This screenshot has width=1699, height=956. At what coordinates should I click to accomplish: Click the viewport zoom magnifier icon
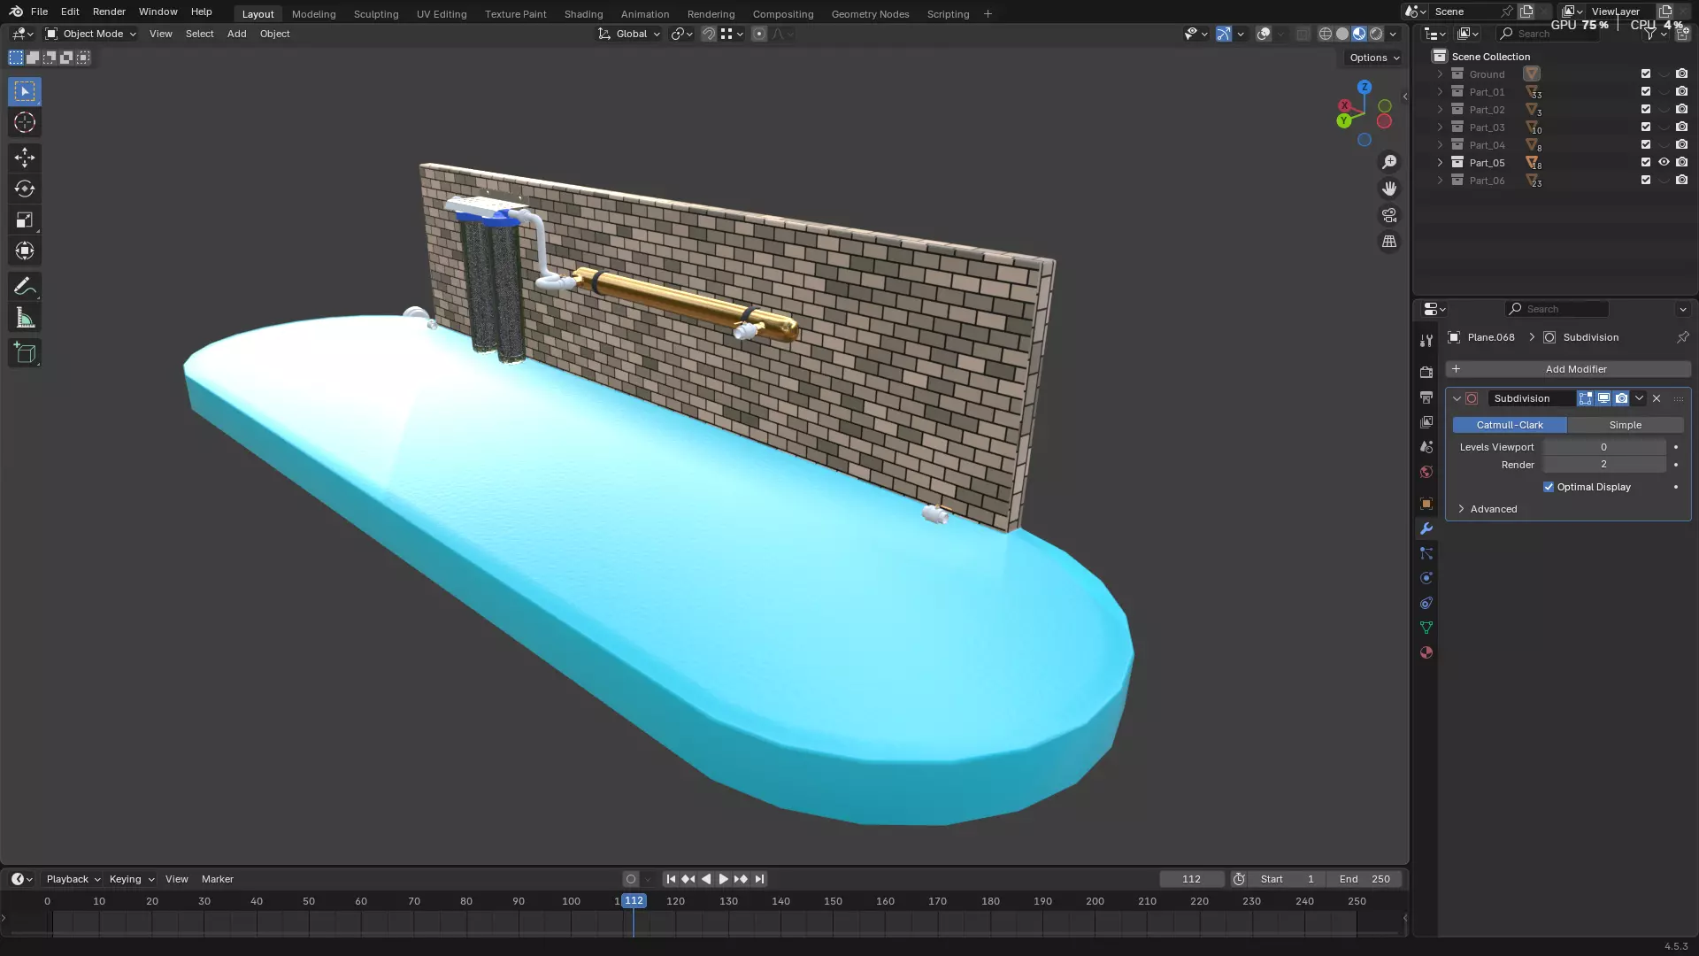(x=1389, y=162)
